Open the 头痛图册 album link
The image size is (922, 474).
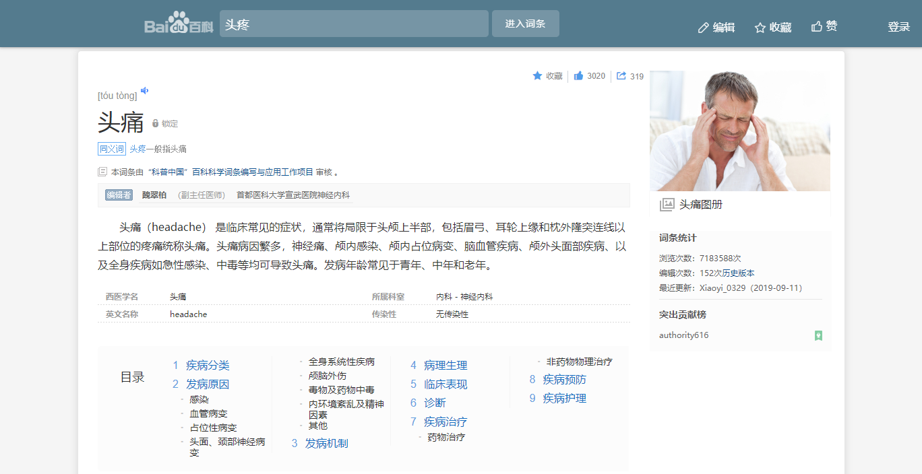point(701,205)
